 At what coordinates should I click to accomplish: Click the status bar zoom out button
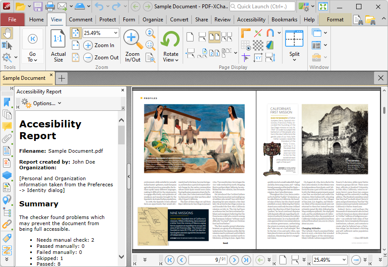click(356, 260)
